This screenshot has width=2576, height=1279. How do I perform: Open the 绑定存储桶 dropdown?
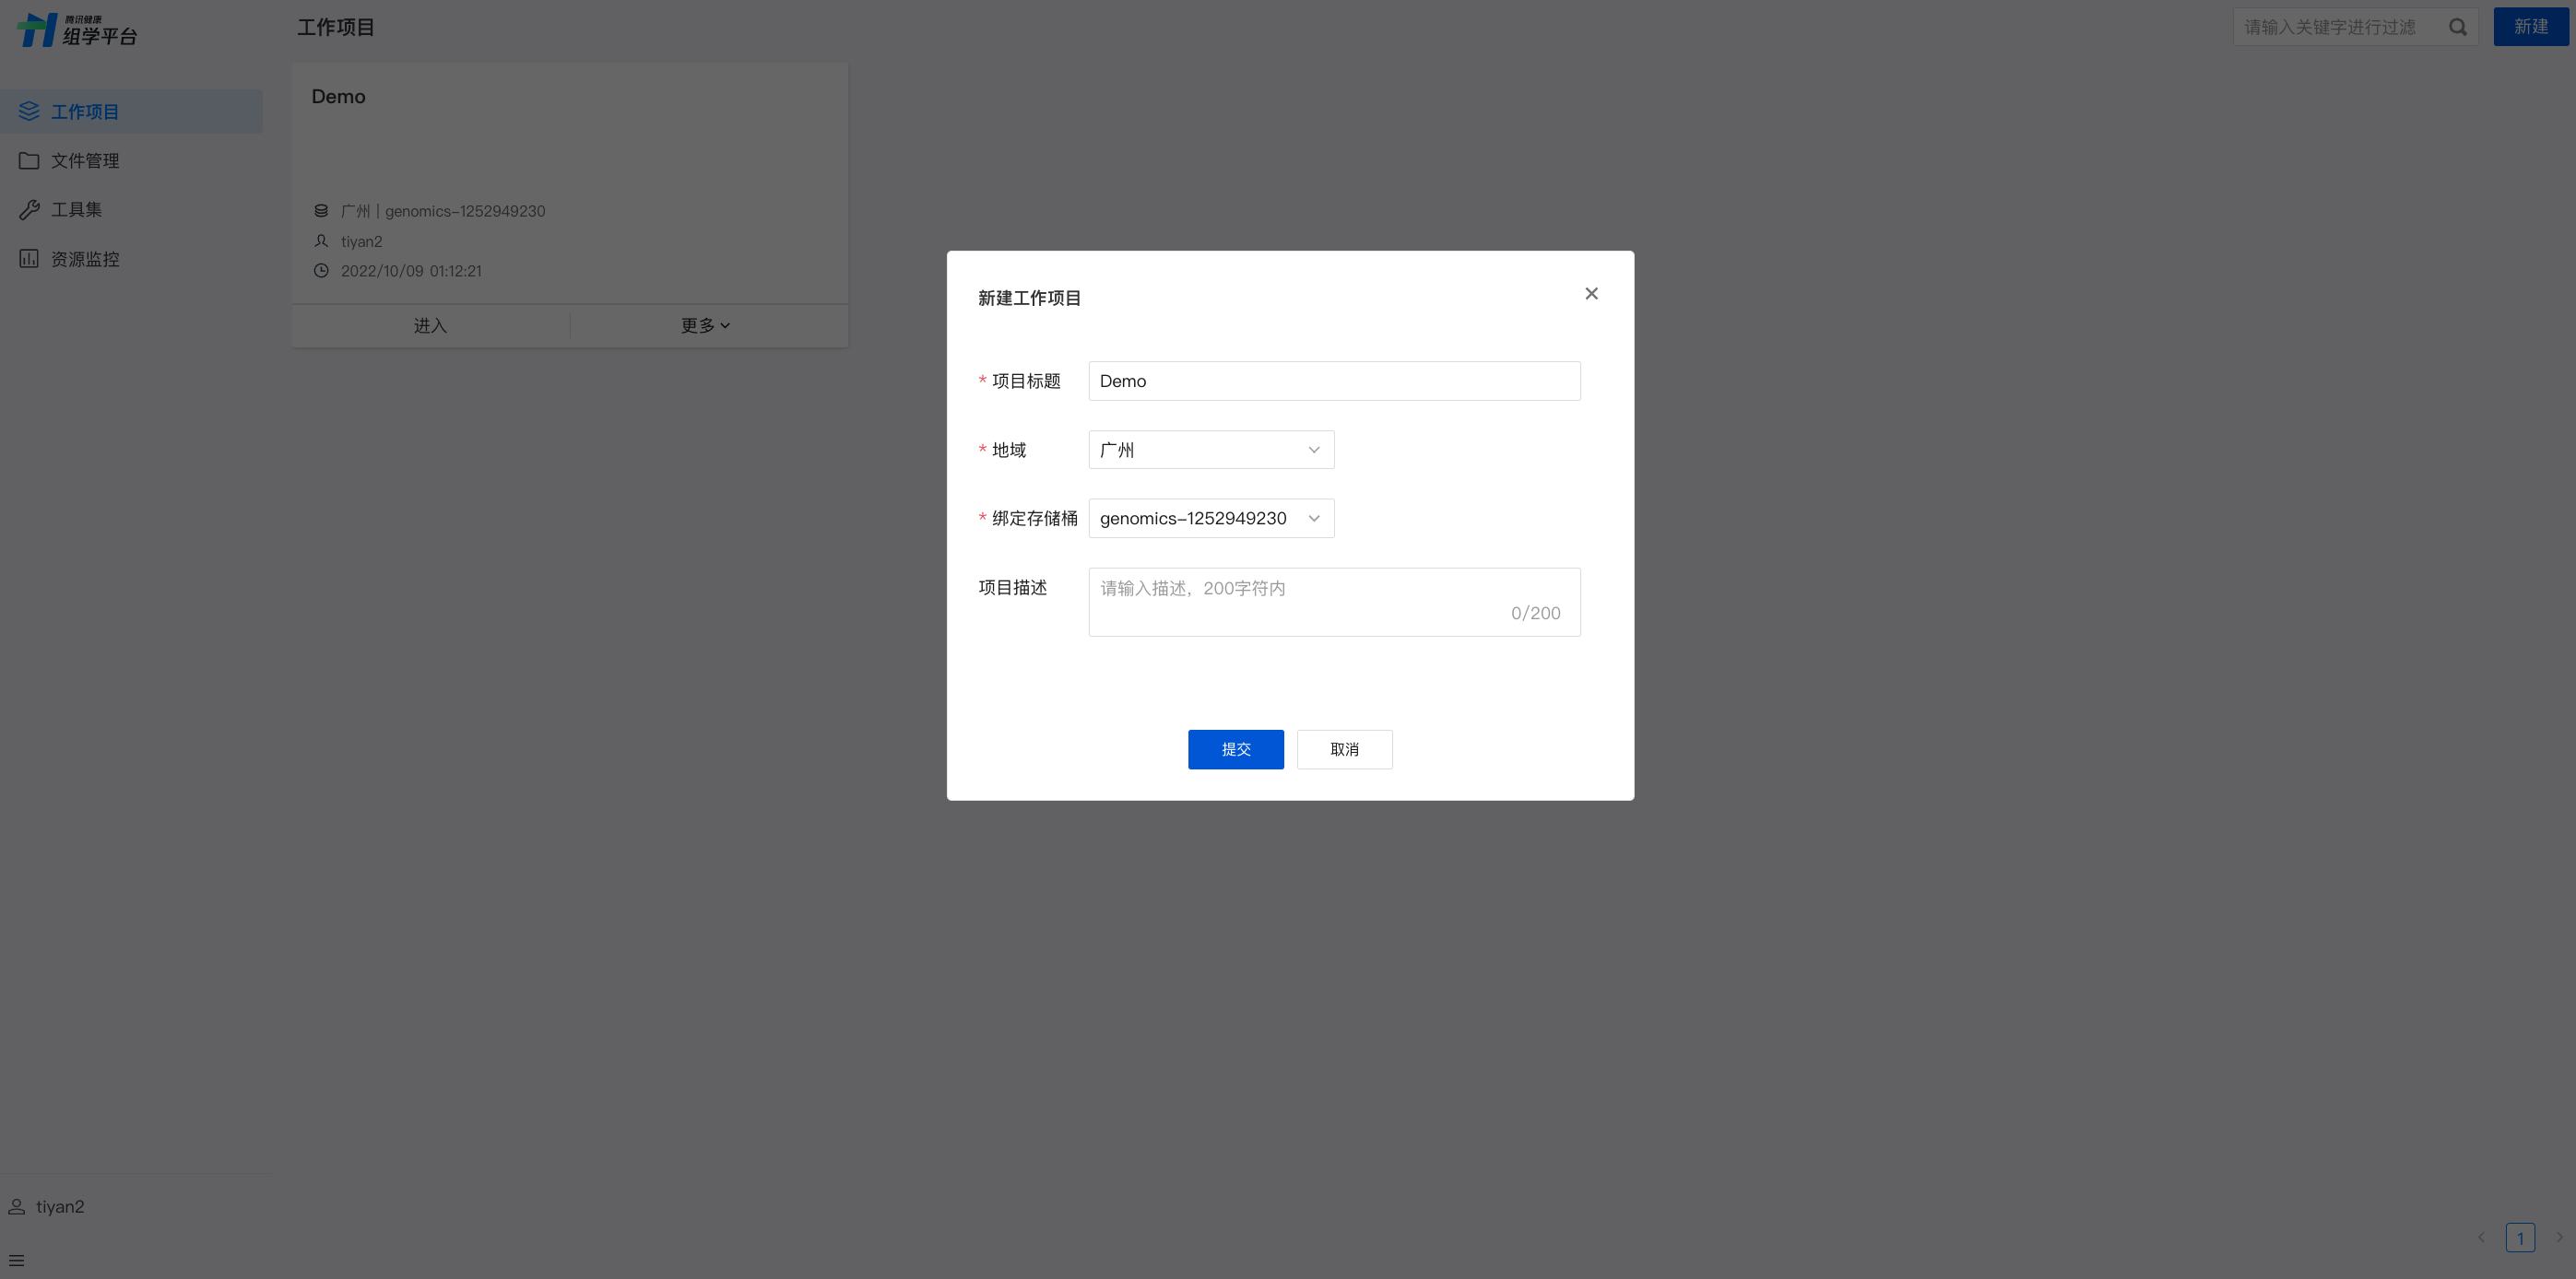[1210, 519]
